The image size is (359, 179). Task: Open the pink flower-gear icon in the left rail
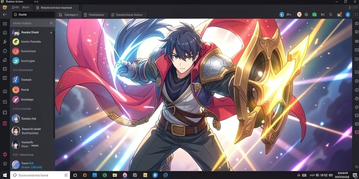[5, 154]
